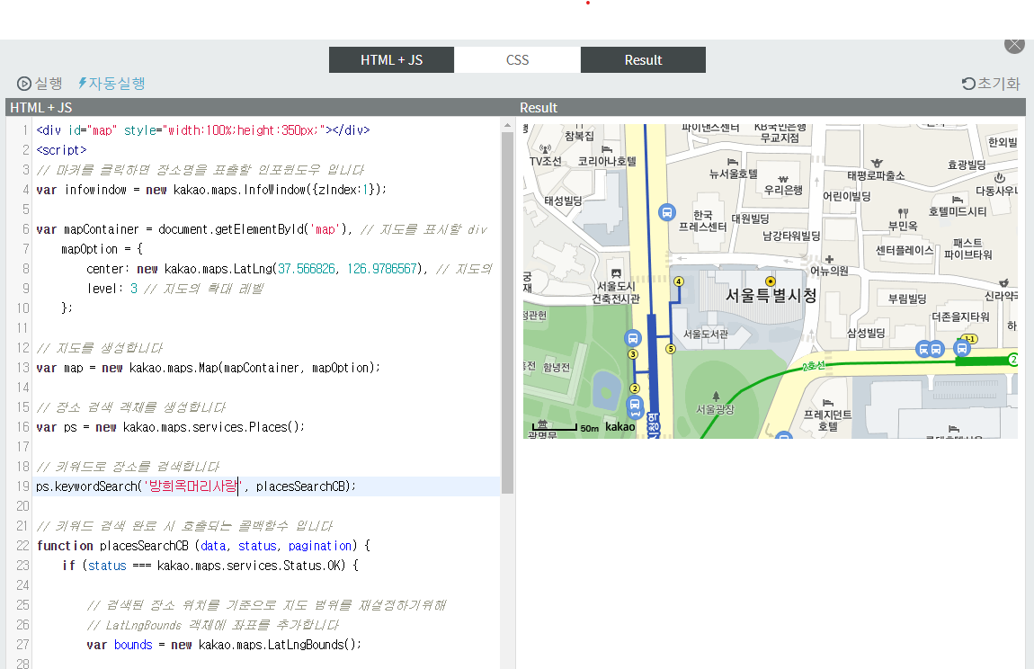Click the 삼성빌딩 map label
1034x669 pixels.
(866, 334)
